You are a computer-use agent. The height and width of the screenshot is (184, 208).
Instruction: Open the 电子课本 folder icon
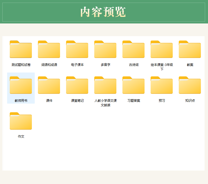click(77, 49)
